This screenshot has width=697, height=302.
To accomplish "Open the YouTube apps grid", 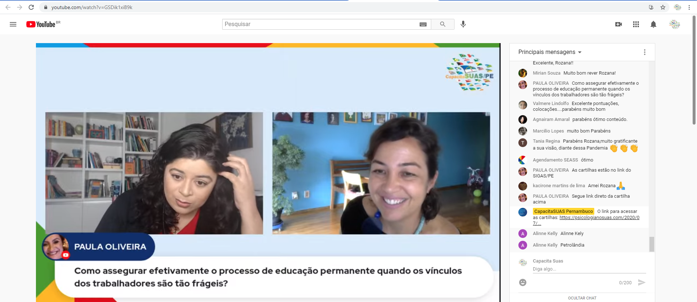I will [x=636, y=24].
